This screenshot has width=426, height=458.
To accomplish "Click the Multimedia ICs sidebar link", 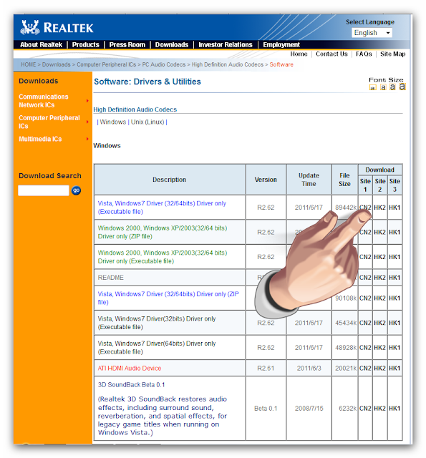I will (40, 139).
